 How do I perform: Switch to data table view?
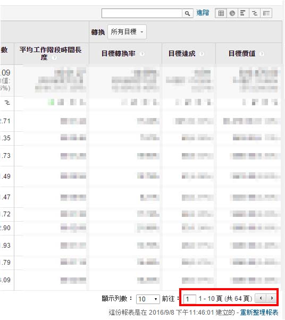point(221,13)
